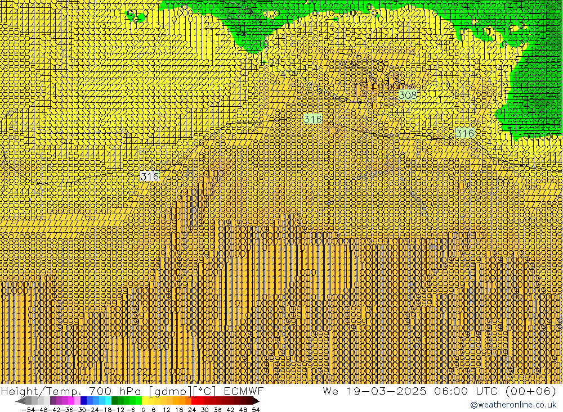Click the '06:00 UTC' time text

(467, 391)
